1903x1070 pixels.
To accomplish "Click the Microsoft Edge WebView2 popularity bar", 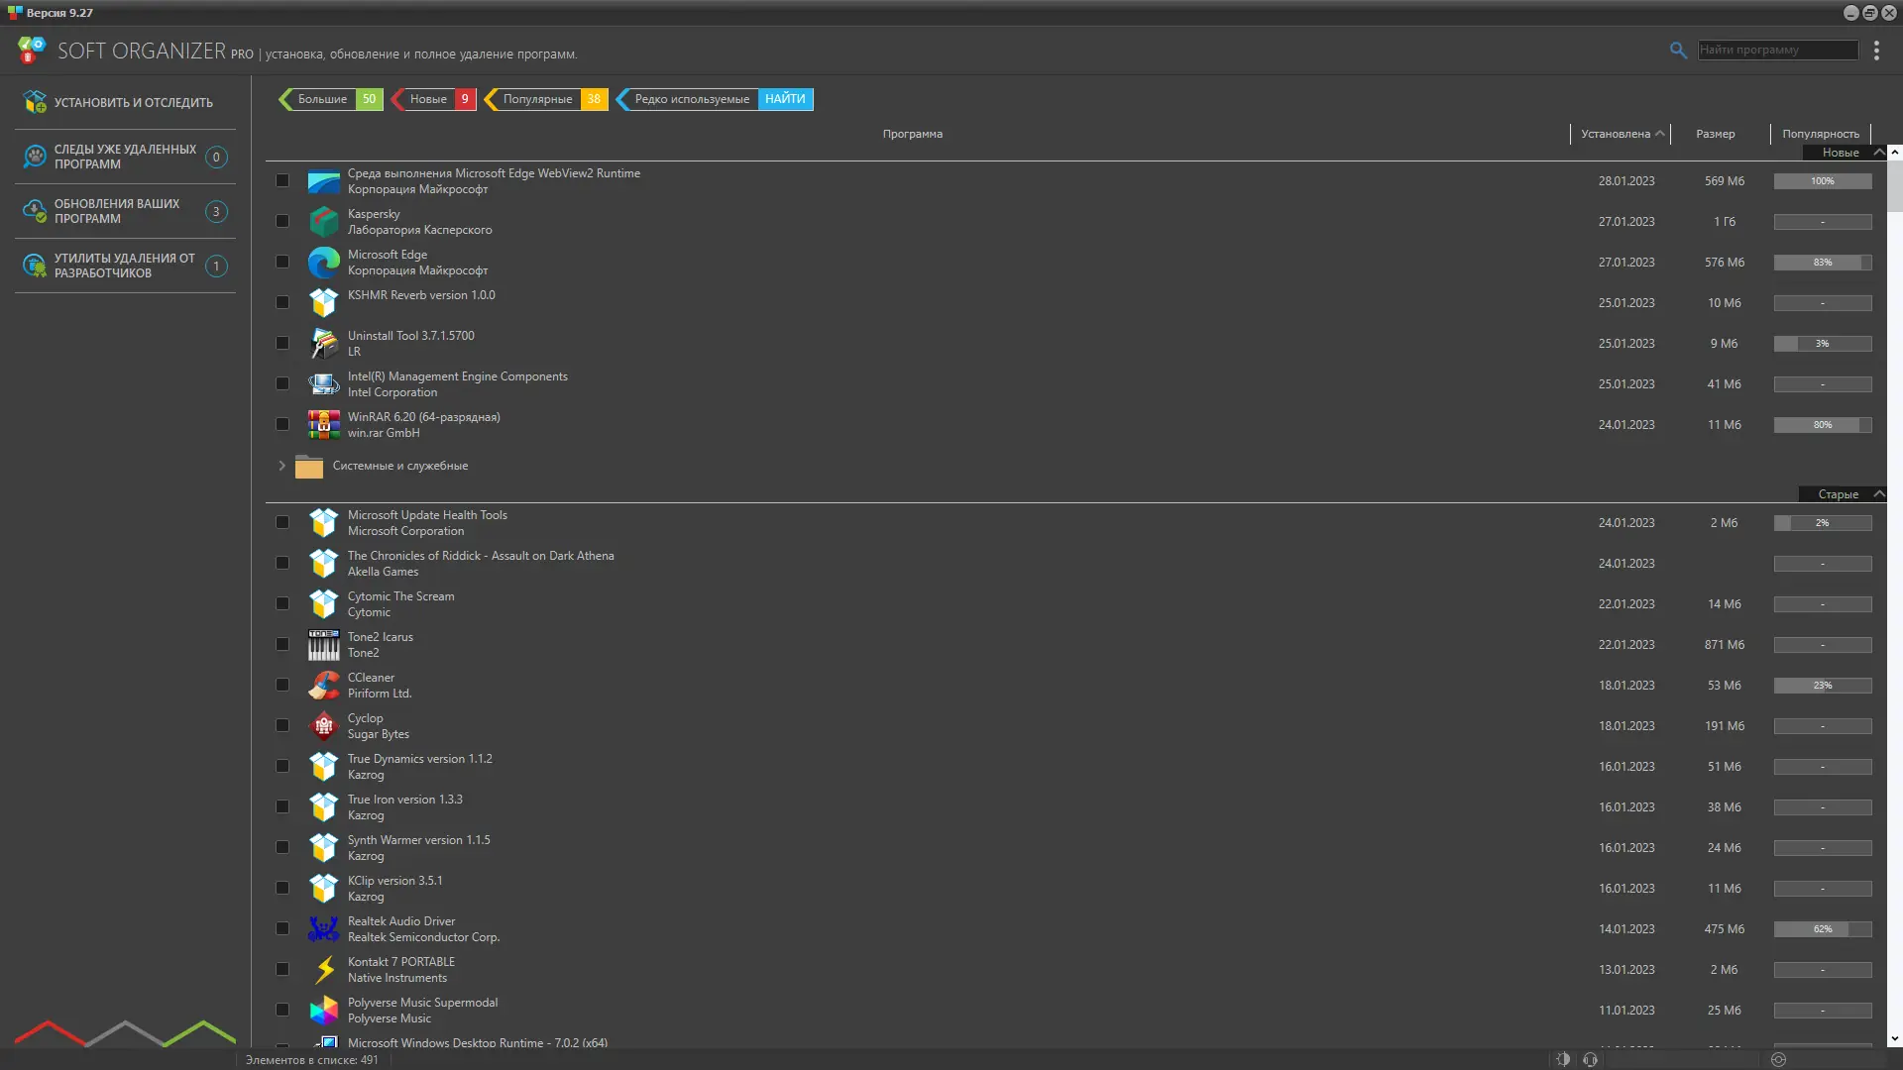I will (x=1822, y=181).
